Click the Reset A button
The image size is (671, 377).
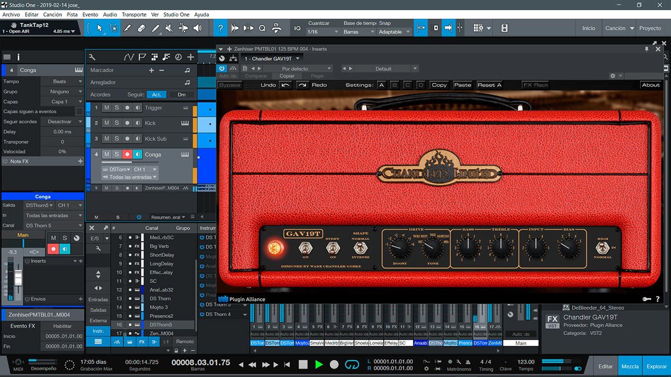pyautogui.click(x=489, y=85)
